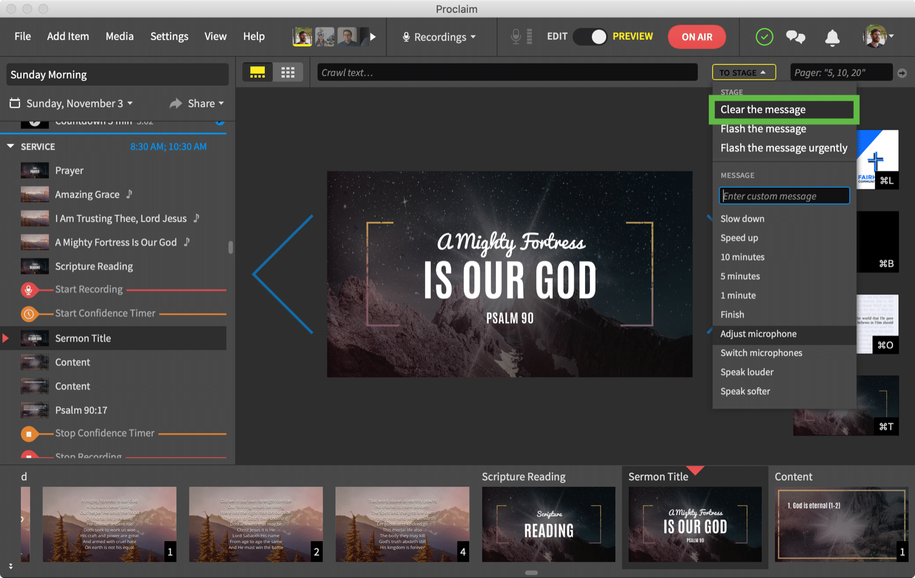Image resolution: width=915 pixels, height=578 pixels.
Task: Select the Sermon Title service item
Action: click(x=114, y=338)
